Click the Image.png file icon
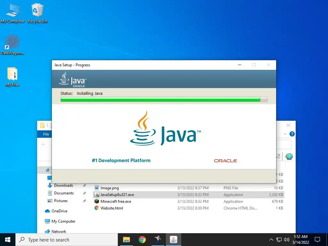Viewport: 328px width, 246px height. coord(96,188)
